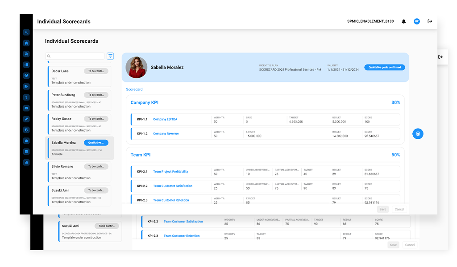The width and height of the screenshot is (457, 267).
Task: Click the blue calculator floating button
Action: tap(418, 133)
